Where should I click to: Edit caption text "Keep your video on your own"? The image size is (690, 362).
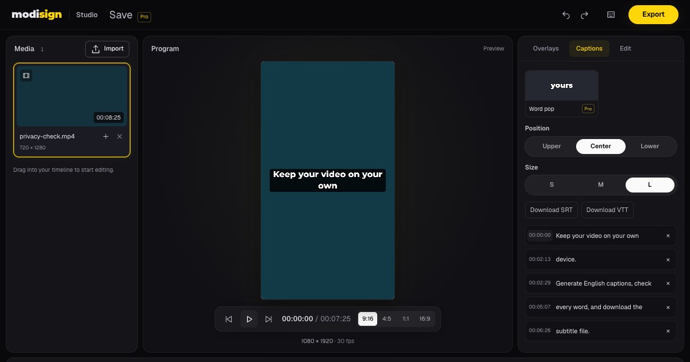click(597, 236)
